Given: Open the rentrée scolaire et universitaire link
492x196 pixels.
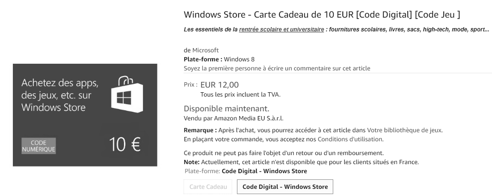Looking at the screenshot, I should click(281, 29).
